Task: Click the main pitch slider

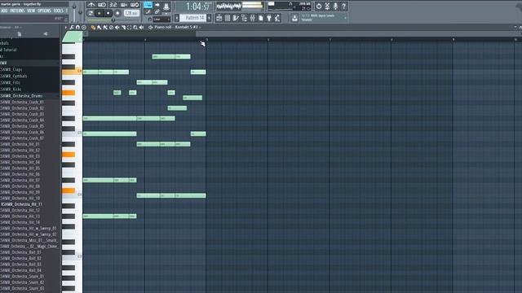Action: click(80, 13)
